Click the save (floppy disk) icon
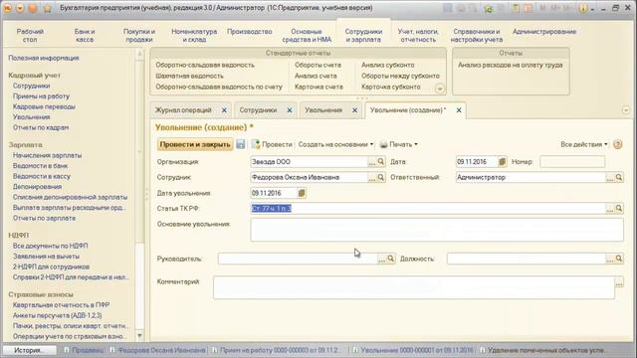 coord(241,144)
